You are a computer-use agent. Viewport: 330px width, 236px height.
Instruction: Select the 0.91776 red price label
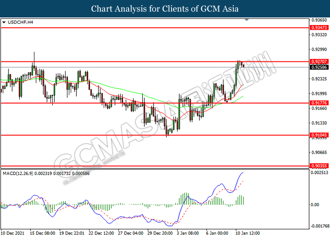(x=319, y=103)
